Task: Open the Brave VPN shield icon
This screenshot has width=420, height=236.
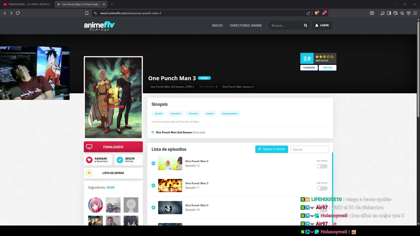Action: 409,13
